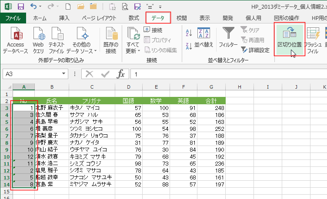Switch to the 数式 ribbon tab
The width and height of the screenshot is (327, 199).
coord(133,18)
